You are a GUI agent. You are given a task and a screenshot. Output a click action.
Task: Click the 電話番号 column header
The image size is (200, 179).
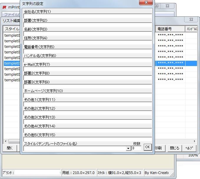(x=170, y=29)
